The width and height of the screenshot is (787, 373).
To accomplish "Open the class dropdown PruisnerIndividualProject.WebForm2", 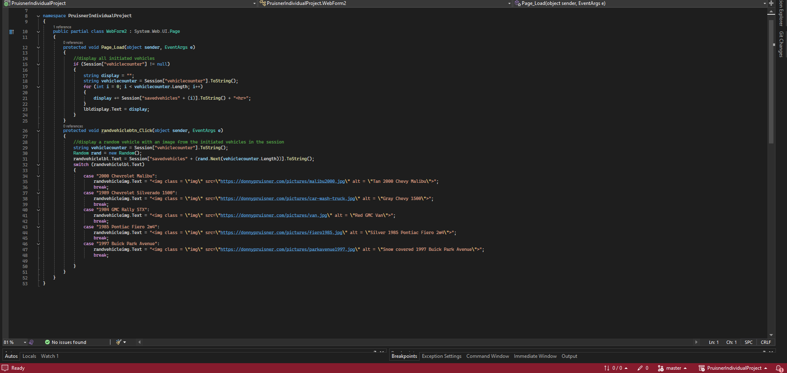I will click(385, 3).
